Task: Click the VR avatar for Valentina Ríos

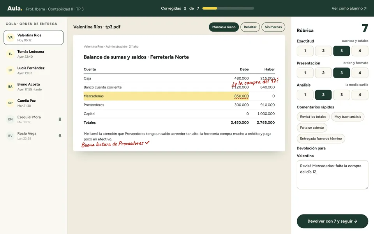Action: pos(10,37)
